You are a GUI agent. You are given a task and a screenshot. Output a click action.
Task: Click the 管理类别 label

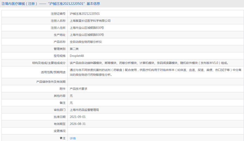[x=60, y=49]
